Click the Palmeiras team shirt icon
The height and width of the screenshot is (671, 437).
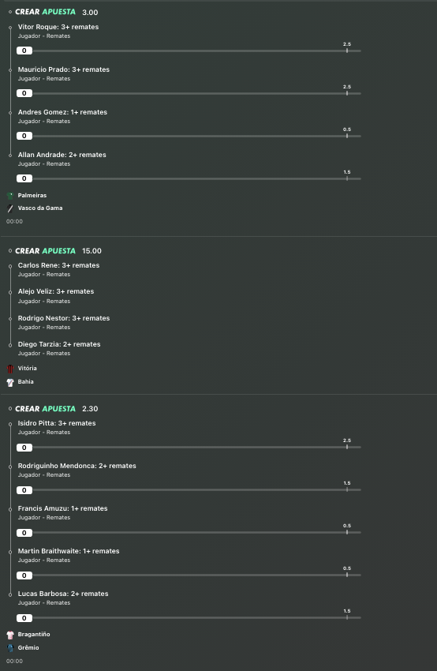click(10, 196)
